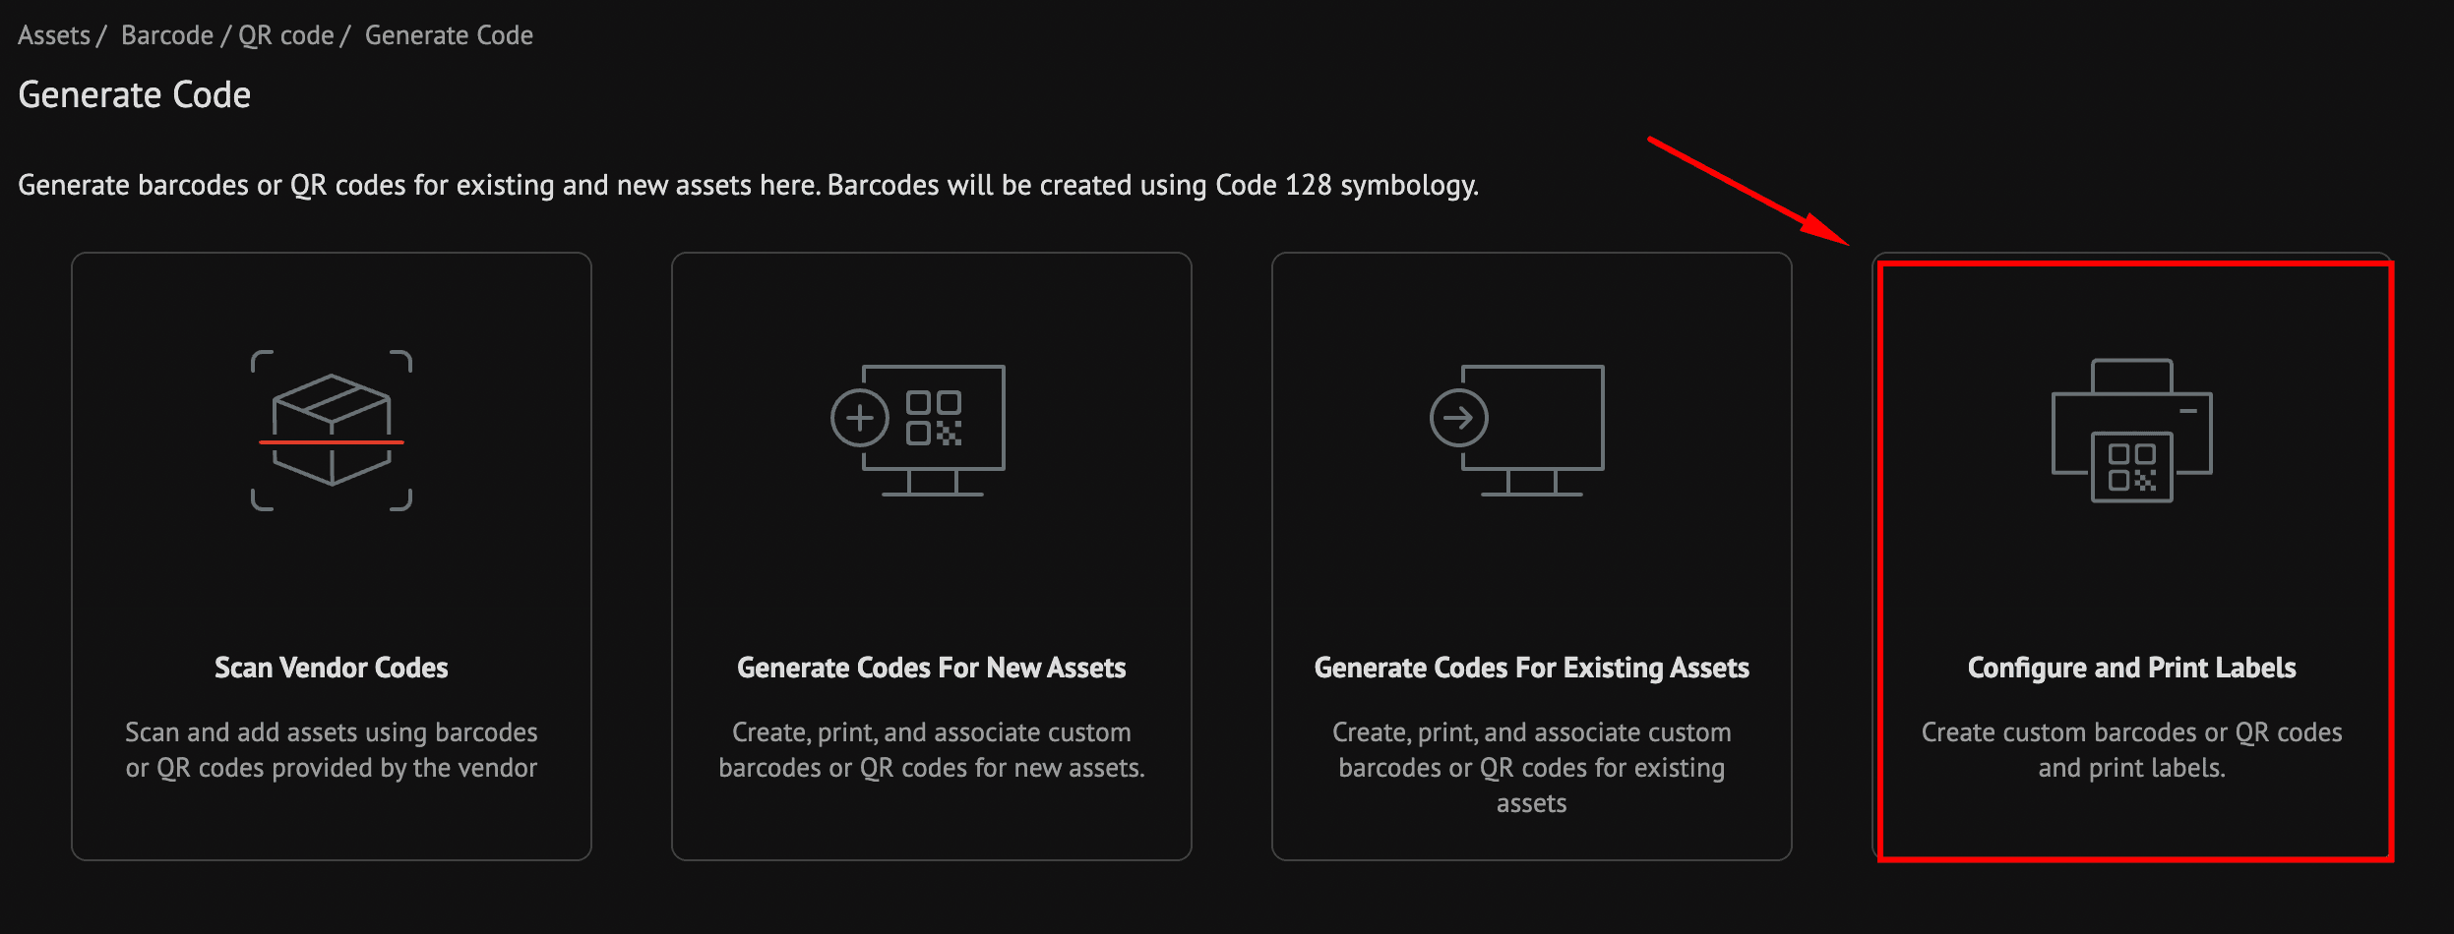Click the print labels card description text
Viewport: 2454px width, 934px height.
(x=2131, y=750)
